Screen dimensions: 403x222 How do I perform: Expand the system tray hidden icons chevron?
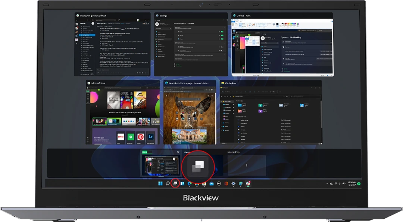(327, 184)
